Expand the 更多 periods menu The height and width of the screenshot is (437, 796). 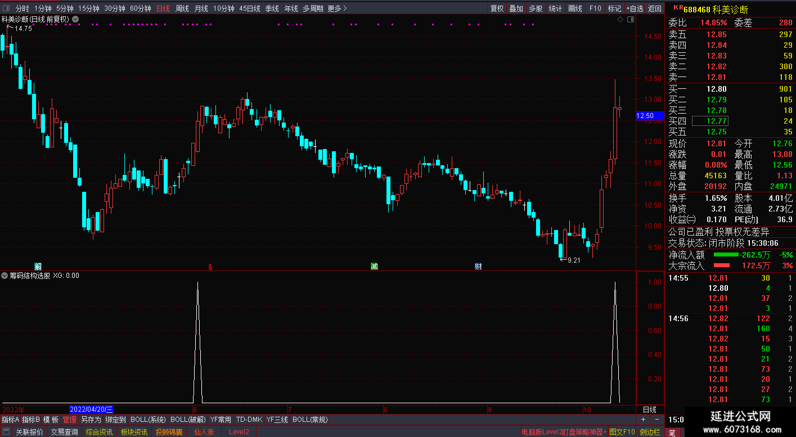[x=337, y=8]
